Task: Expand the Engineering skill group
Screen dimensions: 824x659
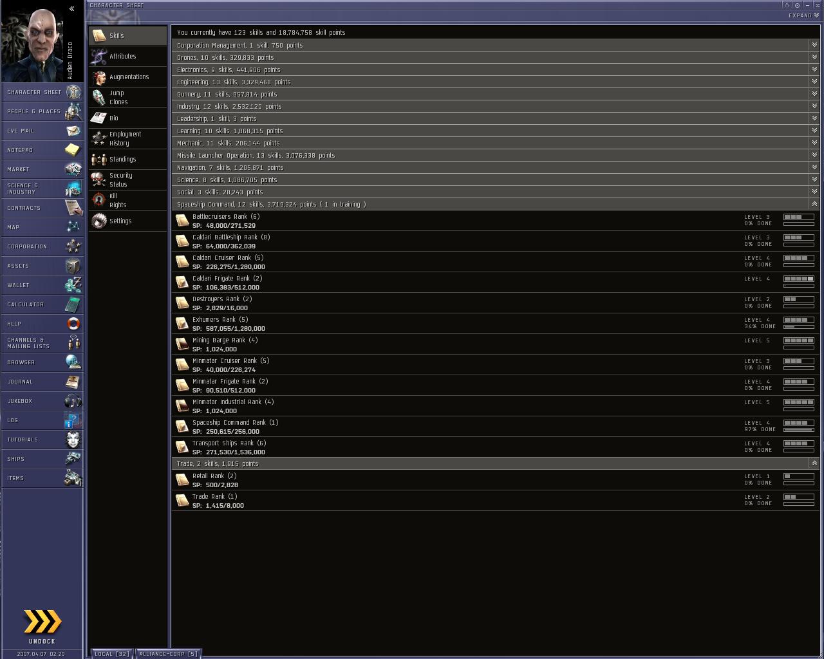Action: click(x=814, y=82)
